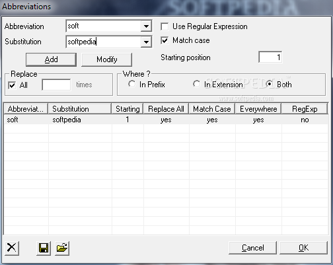
Task: Click the 'softpedia' cell in the table
Action: pyautogui.click(x=67, y=120)
